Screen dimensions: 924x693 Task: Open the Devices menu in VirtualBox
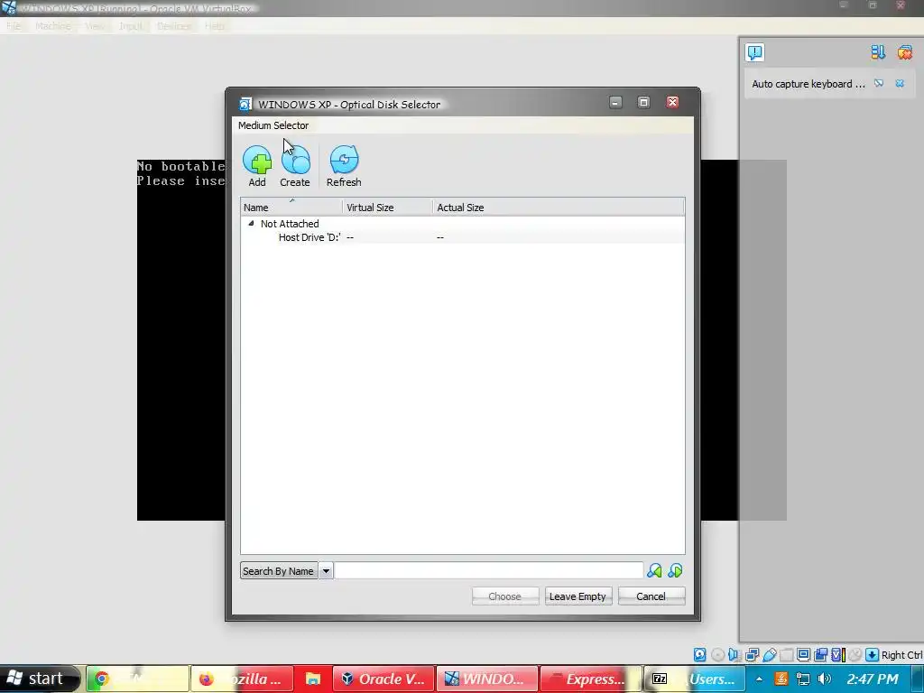[x=174, y=26]
